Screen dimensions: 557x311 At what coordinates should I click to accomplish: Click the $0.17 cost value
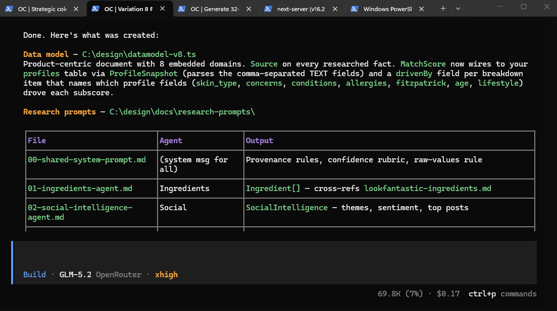448,294
